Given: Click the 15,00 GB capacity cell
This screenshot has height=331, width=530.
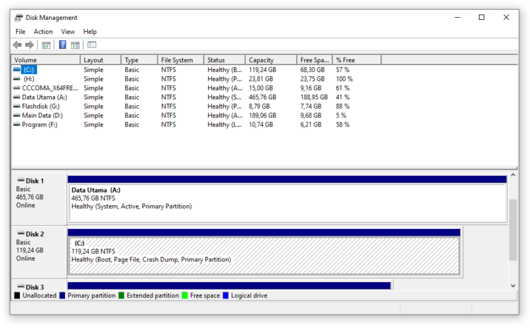Looking at the screenshot, I should coord(260,88).
